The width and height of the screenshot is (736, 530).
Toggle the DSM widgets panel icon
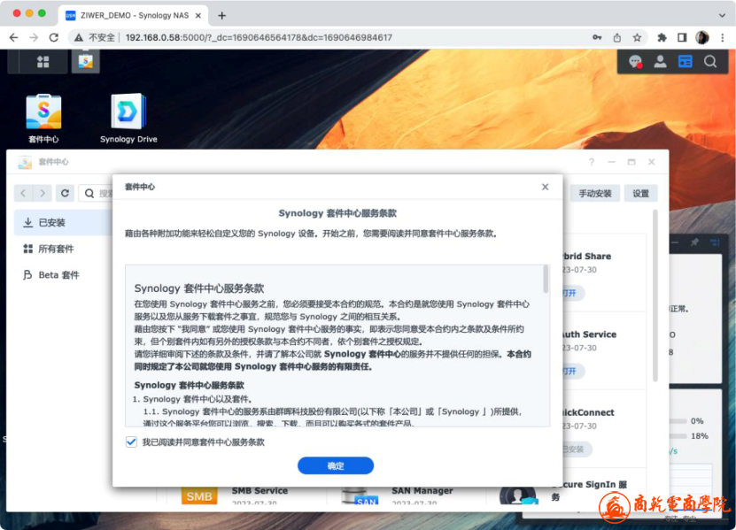(x=685, y=61)
